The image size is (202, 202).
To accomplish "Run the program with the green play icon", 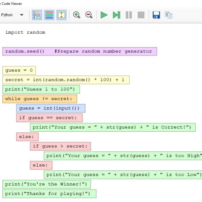I will coord(104,15).
